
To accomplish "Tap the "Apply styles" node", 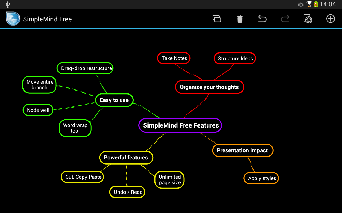I will 261,178.
